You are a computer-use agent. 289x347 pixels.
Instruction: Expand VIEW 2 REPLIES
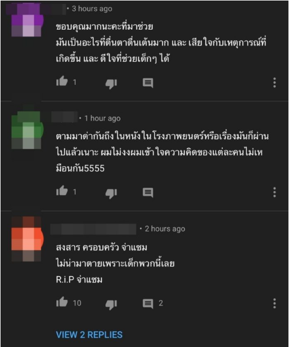[89, 335]
